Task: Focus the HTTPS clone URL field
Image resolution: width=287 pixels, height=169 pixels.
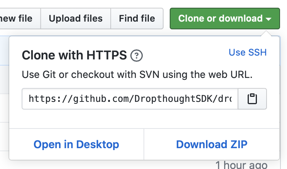Action: pyautogui.click(x=130, y=99)
